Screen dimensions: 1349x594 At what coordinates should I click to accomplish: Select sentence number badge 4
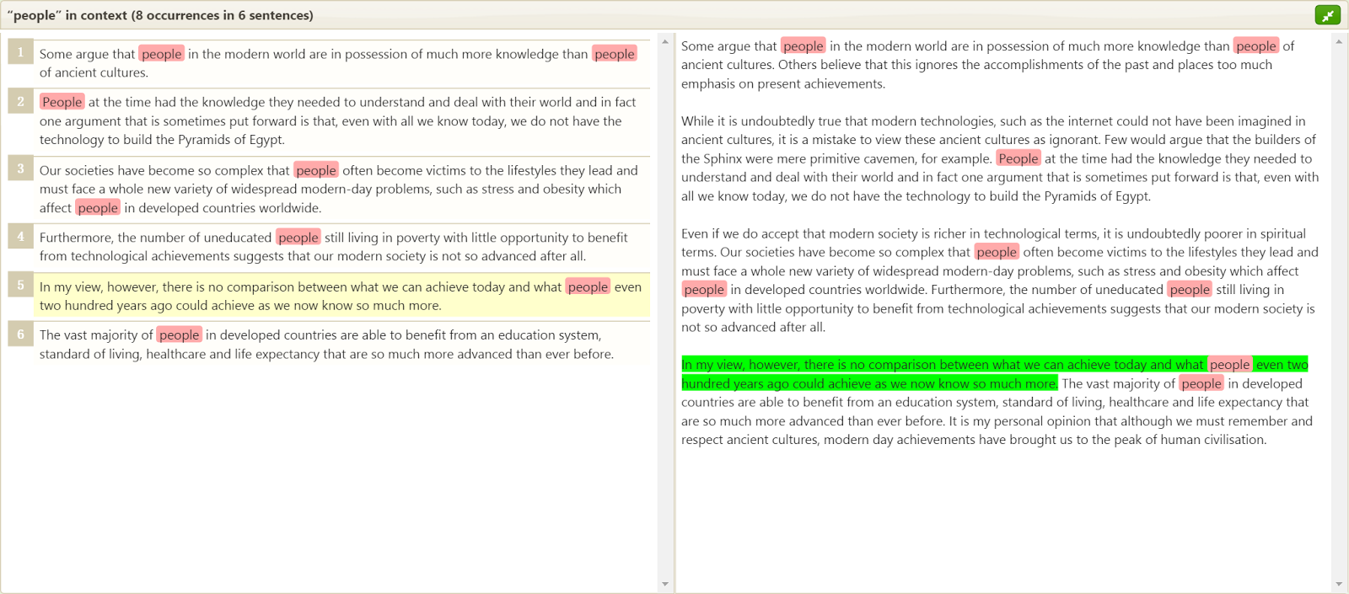21,236
